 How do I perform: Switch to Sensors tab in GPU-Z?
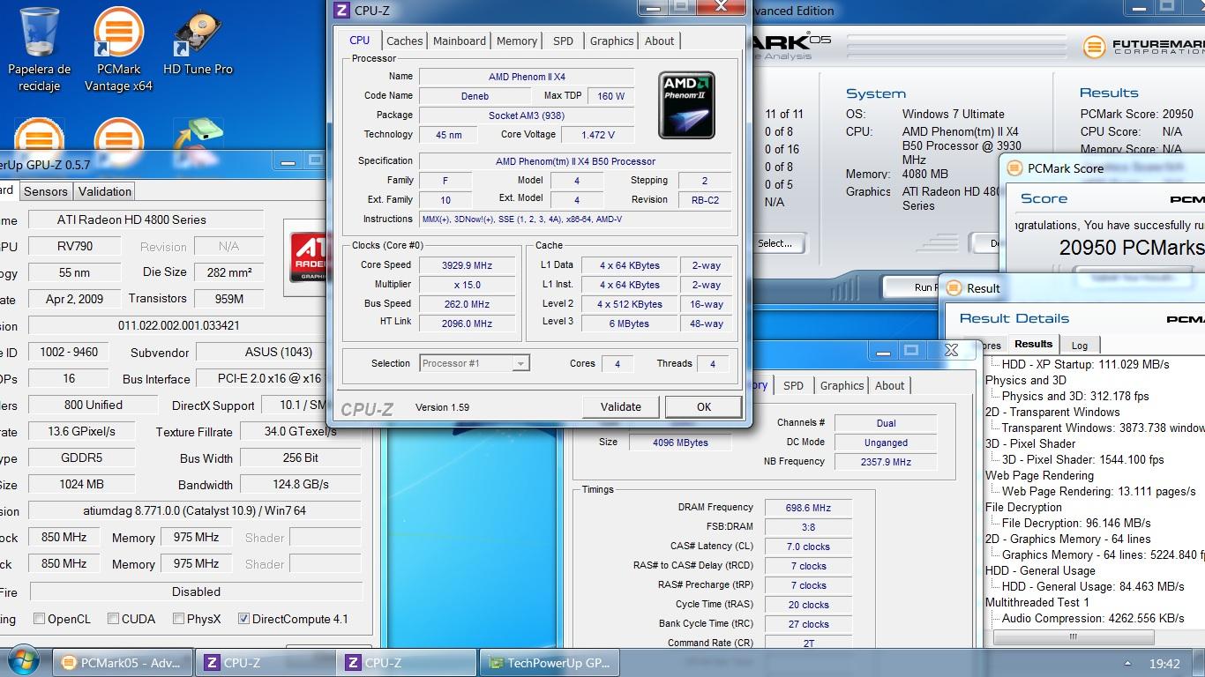tap(46, 191)
